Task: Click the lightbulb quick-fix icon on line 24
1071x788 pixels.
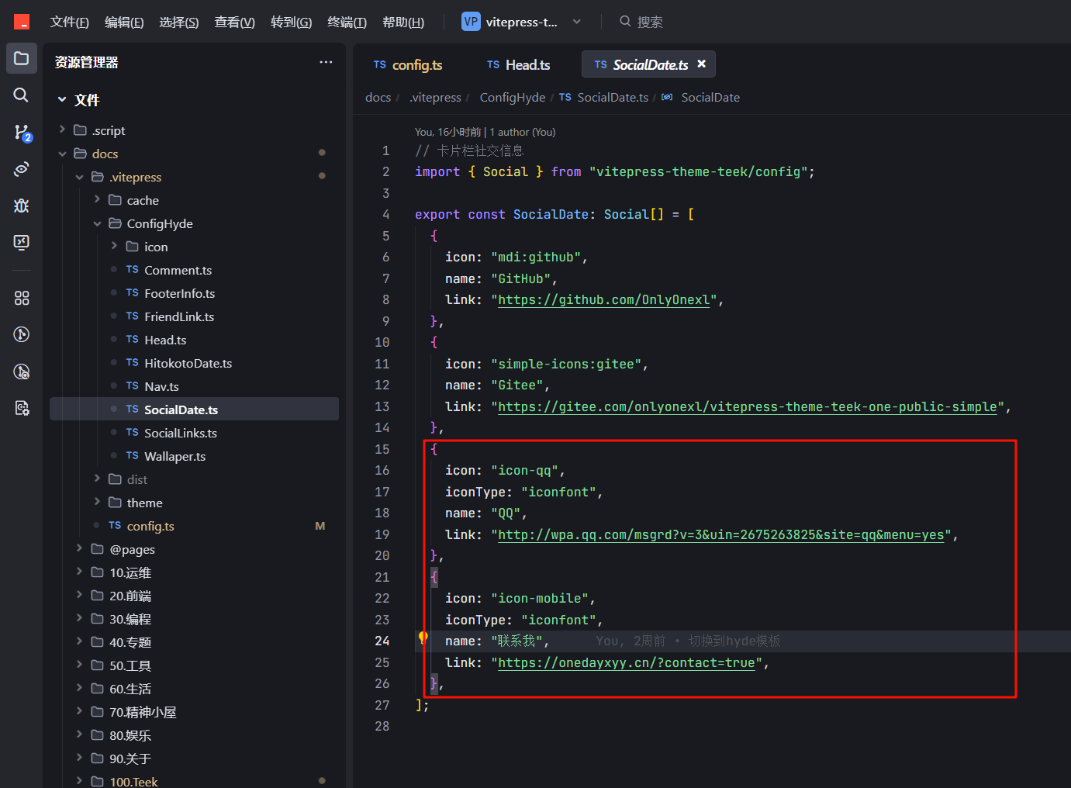Action: pos(423,638)
